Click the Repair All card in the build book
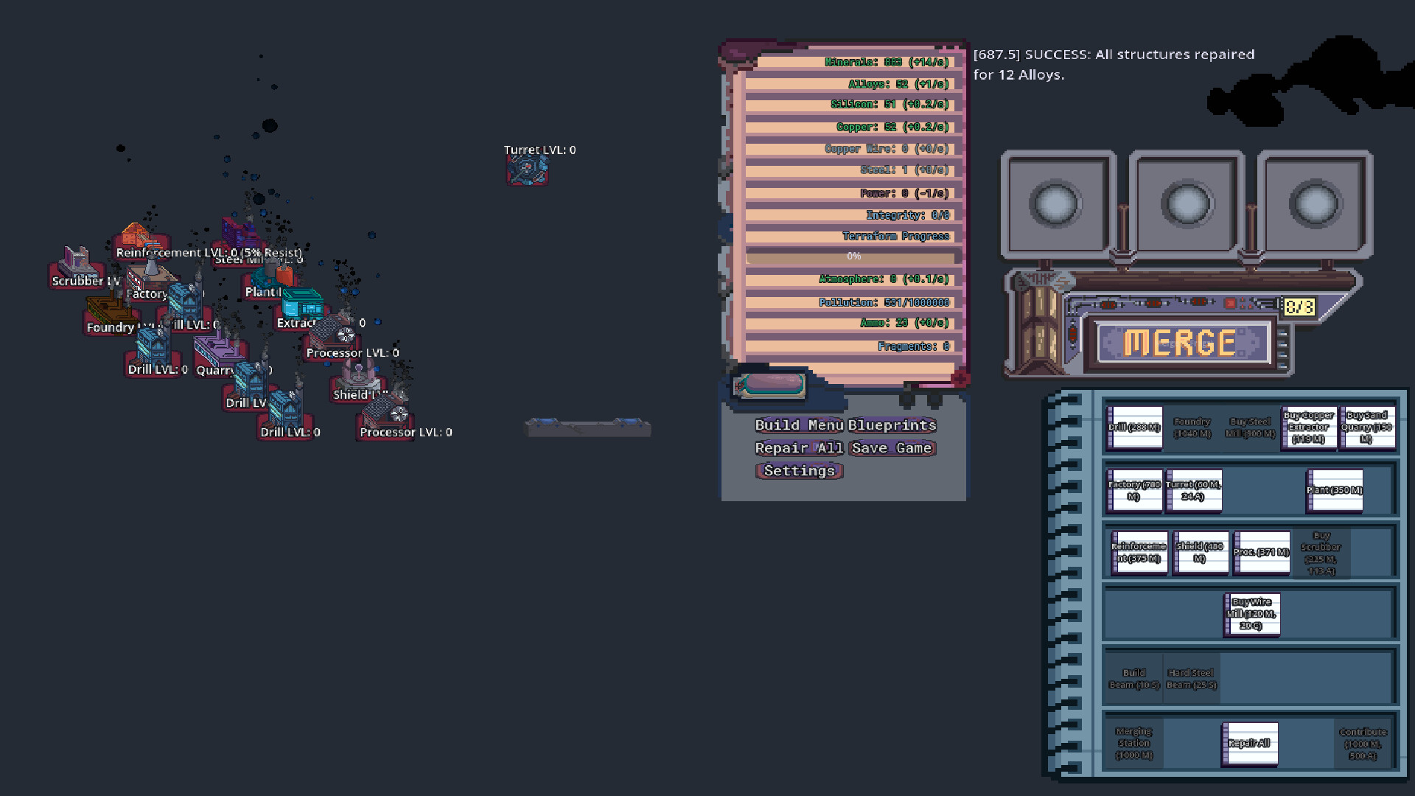This screenshot has width=1415, height=796. point(1250,744)
